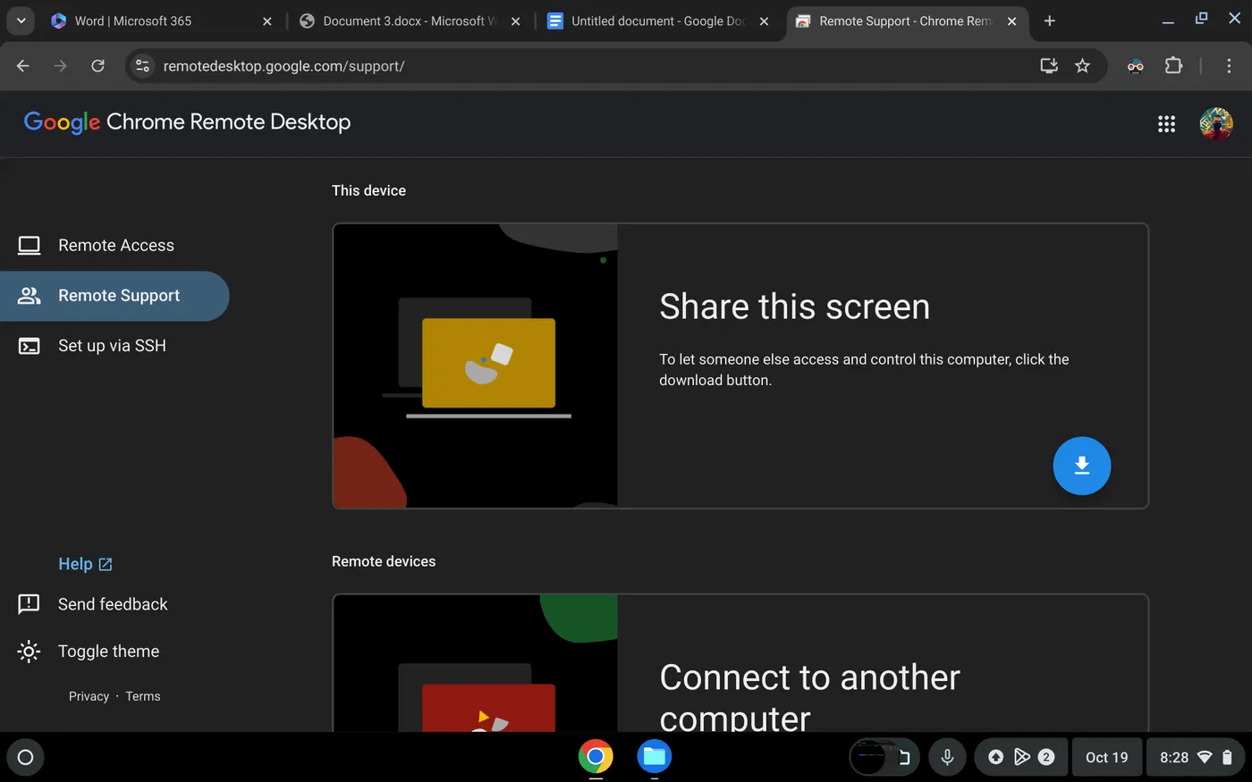1252x782 pixels.
Task: Open the ChromeOS launcher circle
Action: (x=25, y=757)
